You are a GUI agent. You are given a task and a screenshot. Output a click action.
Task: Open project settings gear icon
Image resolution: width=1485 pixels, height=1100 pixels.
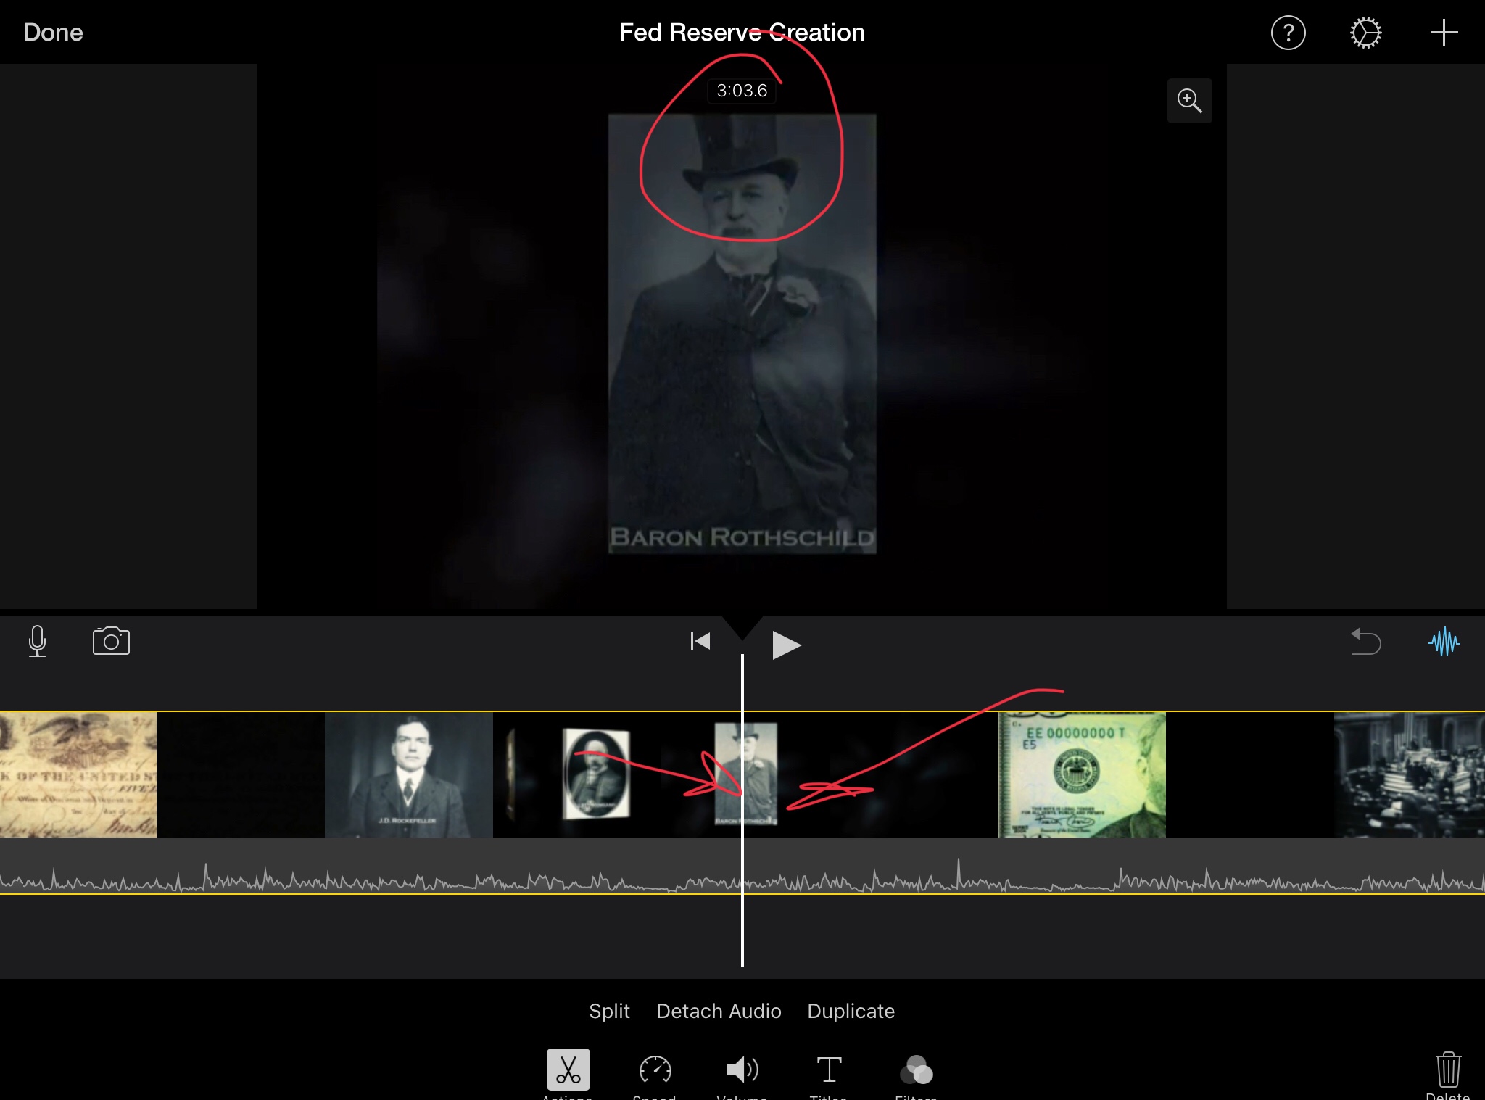click(x=1365, y=33)
